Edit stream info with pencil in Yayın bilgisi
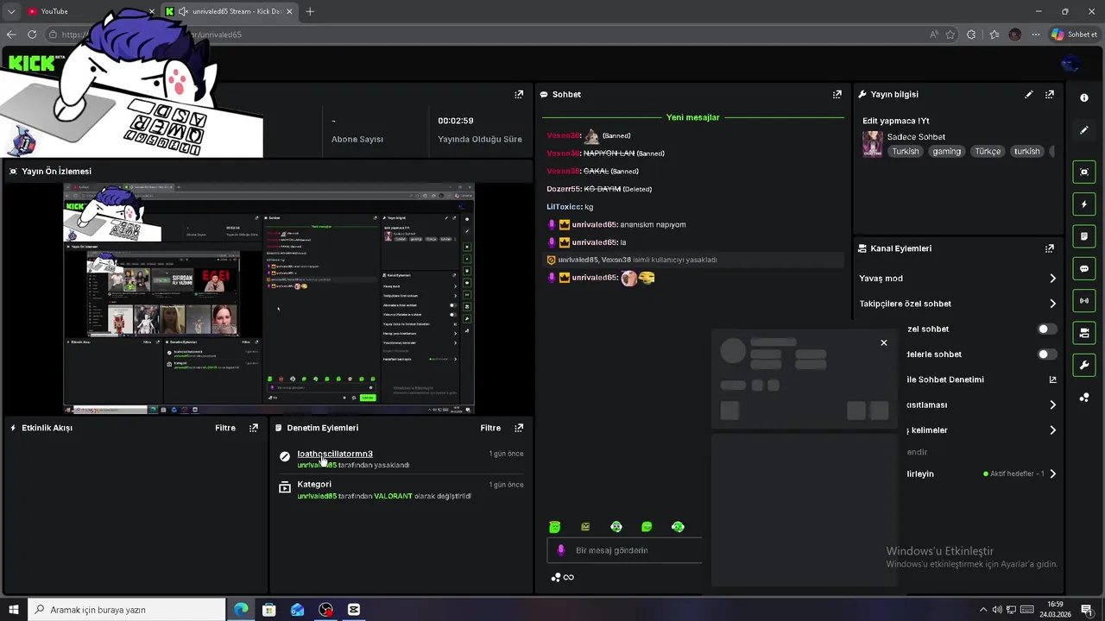1105x621 pixels. click(x=1028, y=94)
